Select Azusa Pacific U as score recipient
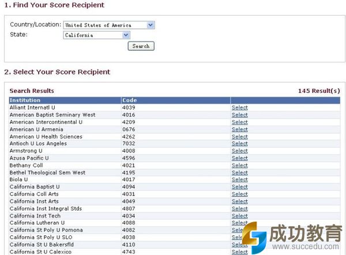The width and height of the screenshot is (346, 255). pyautogui.click(x=239, y=158)
